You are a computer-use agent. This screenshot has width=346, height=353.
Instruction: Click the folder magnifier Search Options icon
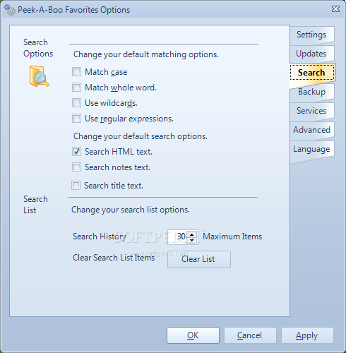40,76
